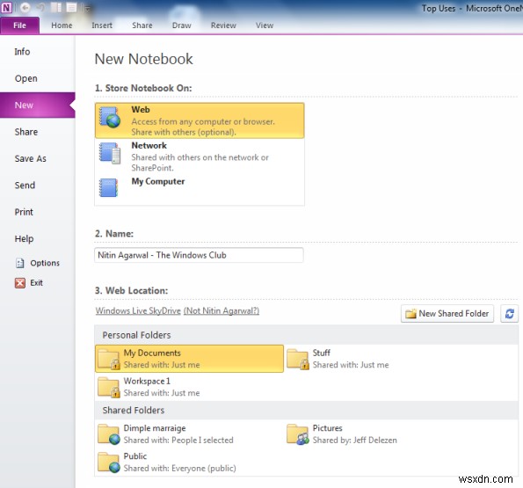523x488 pixels.
Task: Click the OneNote application icon
Action: 7,8
